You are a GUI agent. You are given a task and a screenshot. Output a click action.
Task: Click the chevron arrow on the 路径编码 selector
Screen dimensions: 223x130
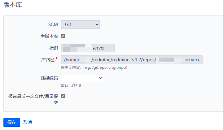coord(100,78)
